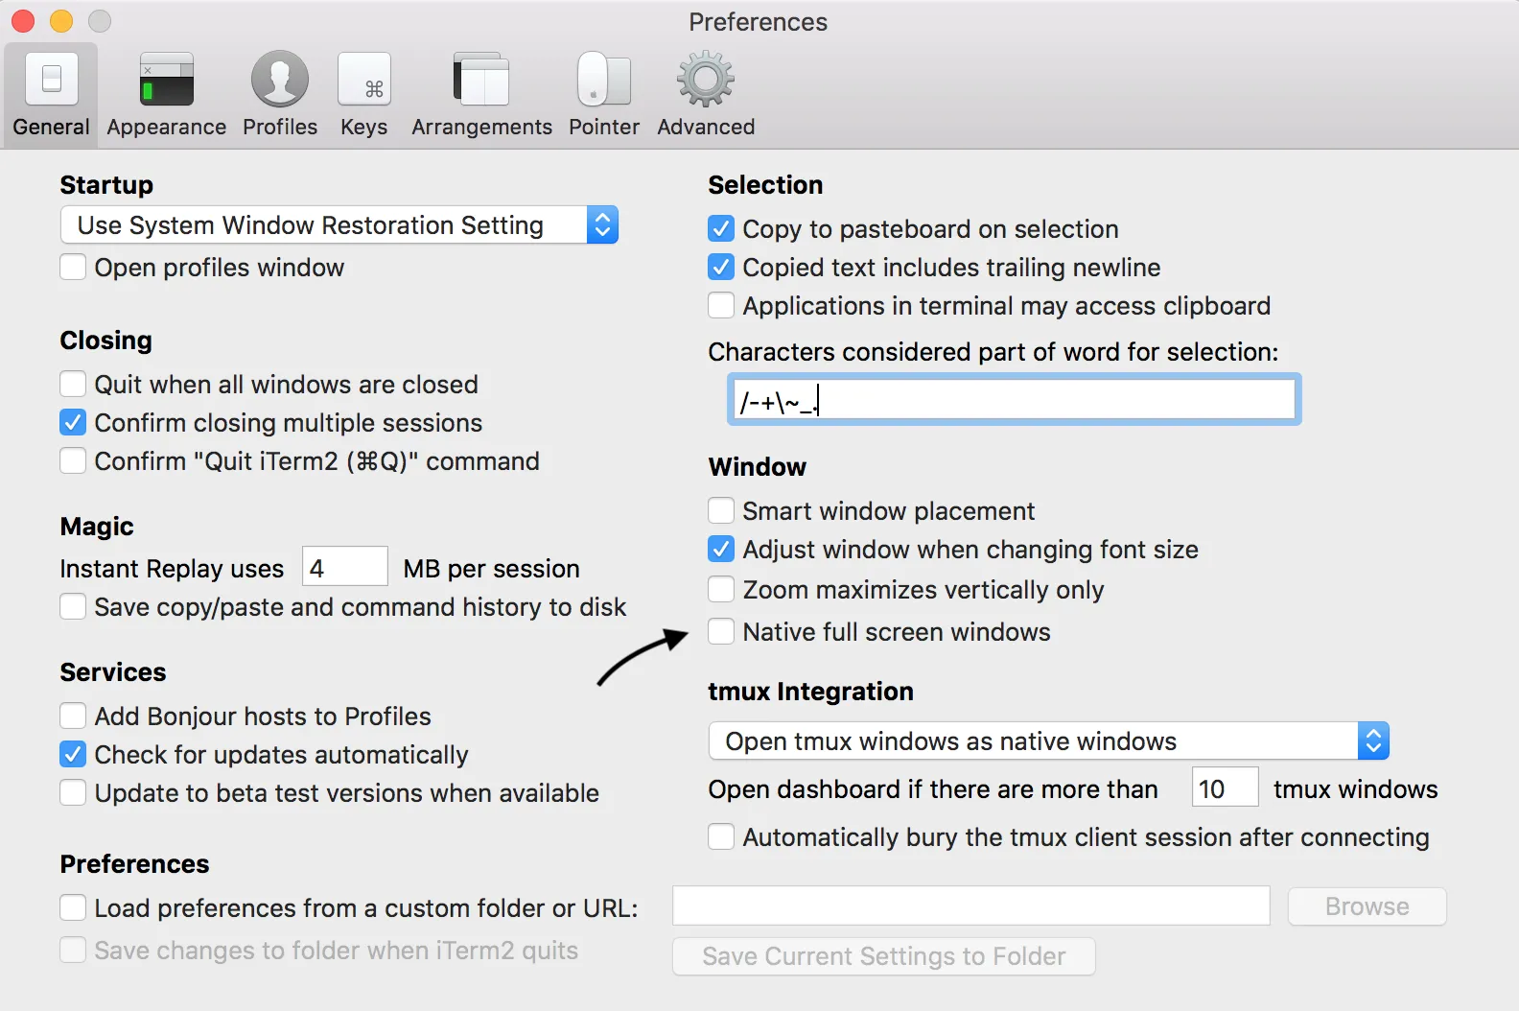Enable Confirm "Quit iTerm2 (⌘Q)" command
Image resolution: width=1519 pixels, height=1011 pixels.
pos(73,460)
